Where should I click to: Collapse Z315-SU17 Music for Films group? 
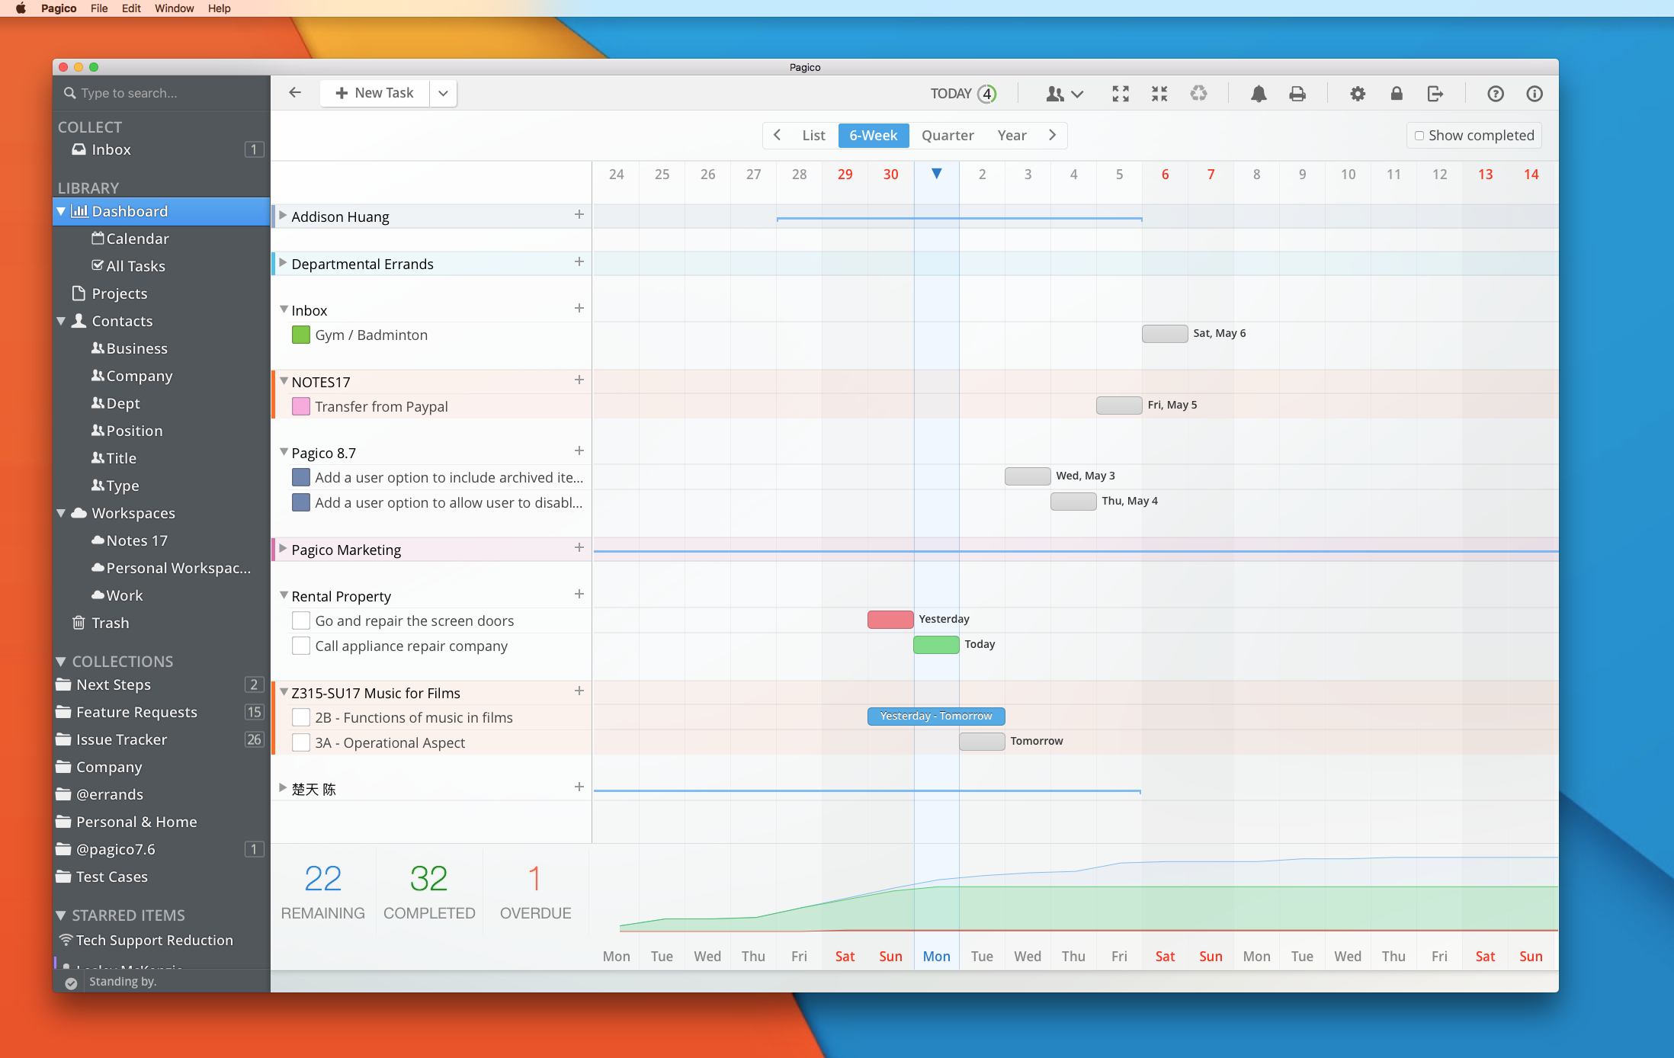click(x=284, y=692)
